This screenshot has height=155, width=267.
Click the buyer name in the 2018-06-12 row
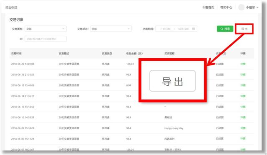point(168,117)
